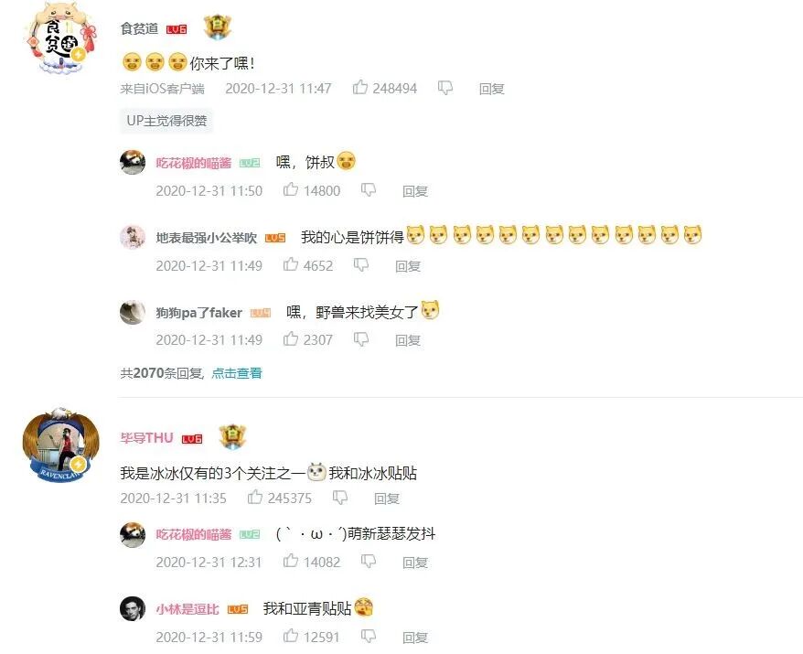
Task: Open username link 狗狗pa了faker
Action: point(198,313)
